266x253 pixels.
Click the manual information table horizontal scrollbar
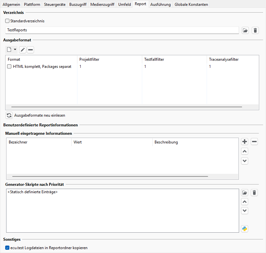pos(110,176)
